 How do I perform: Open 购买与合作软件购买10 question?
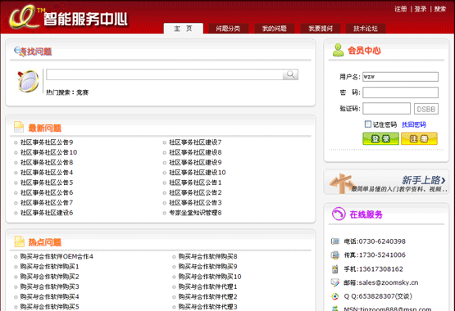pos(210,277)
